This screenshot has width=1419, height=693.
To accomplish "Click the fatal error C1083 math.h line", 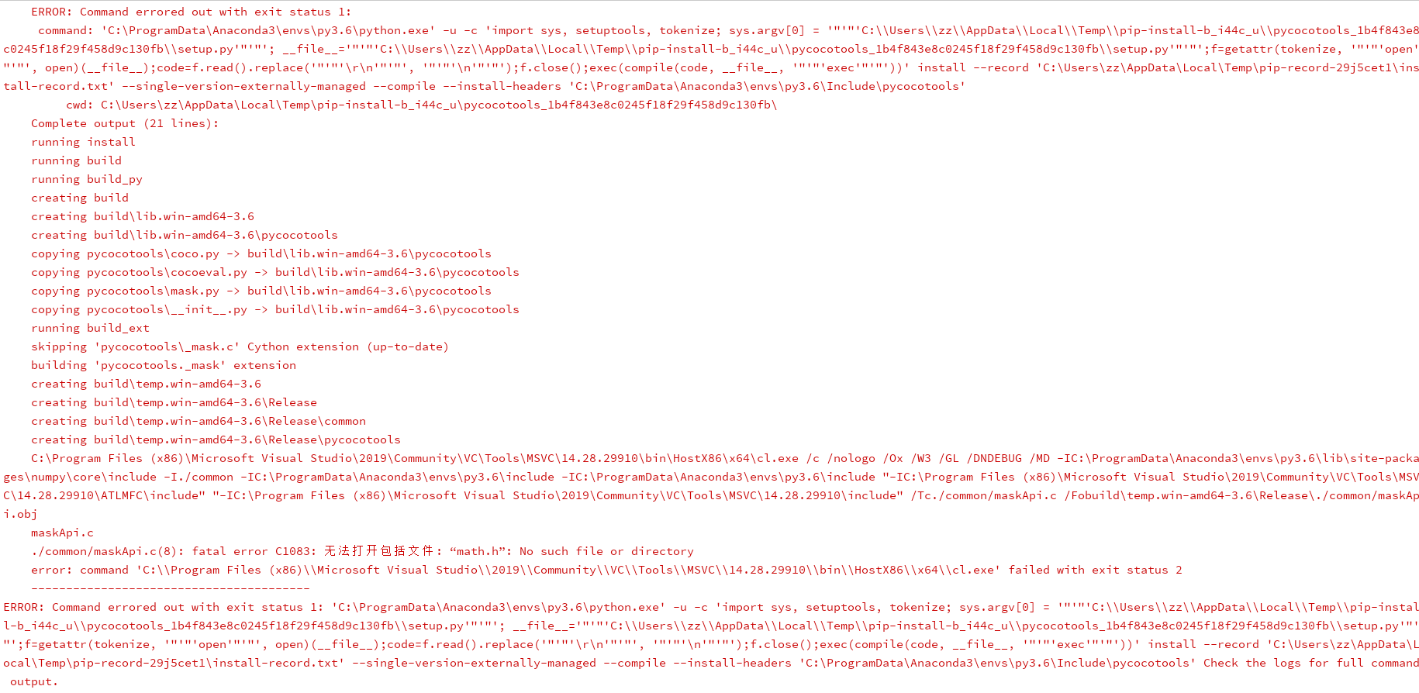I will click(362, 551).
